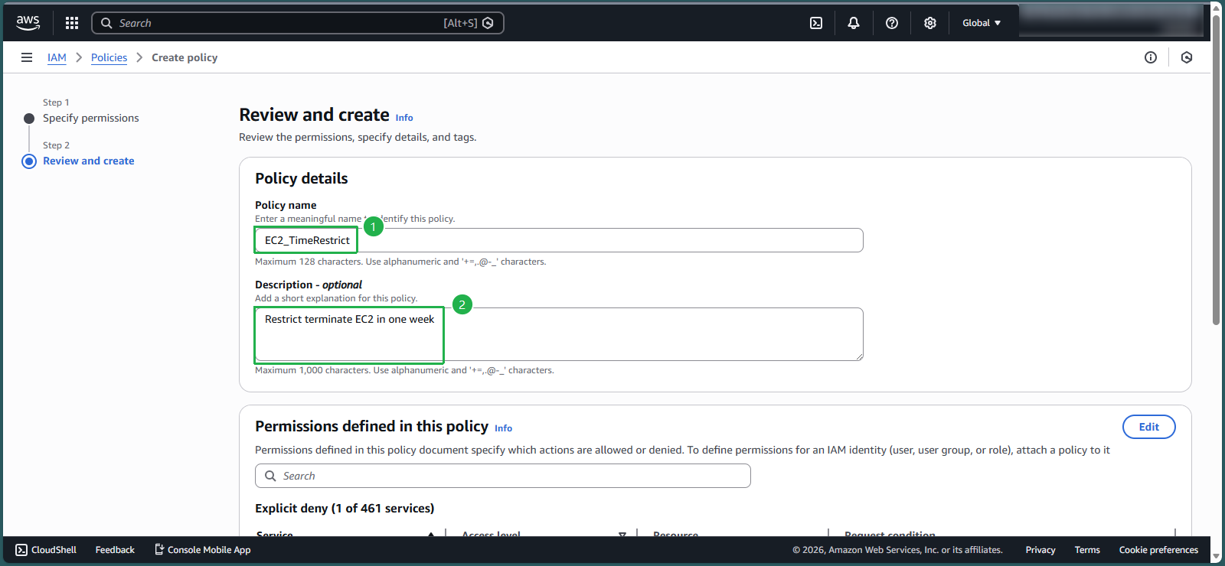Open CloudShell from top navigation bar
The image size is (1225, 566).
816,23
